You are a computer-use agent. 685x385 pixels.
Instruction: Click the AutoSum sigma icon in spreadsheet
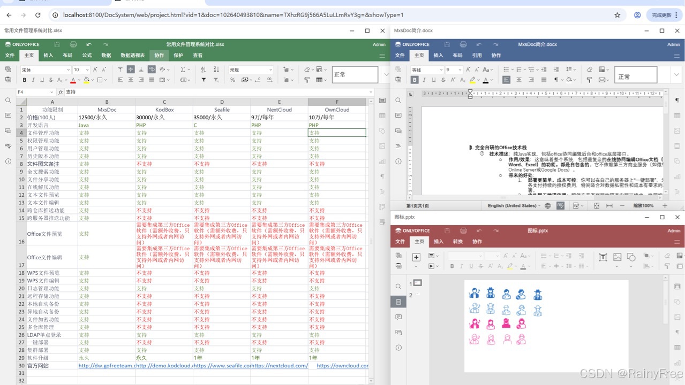coord(183,70)
